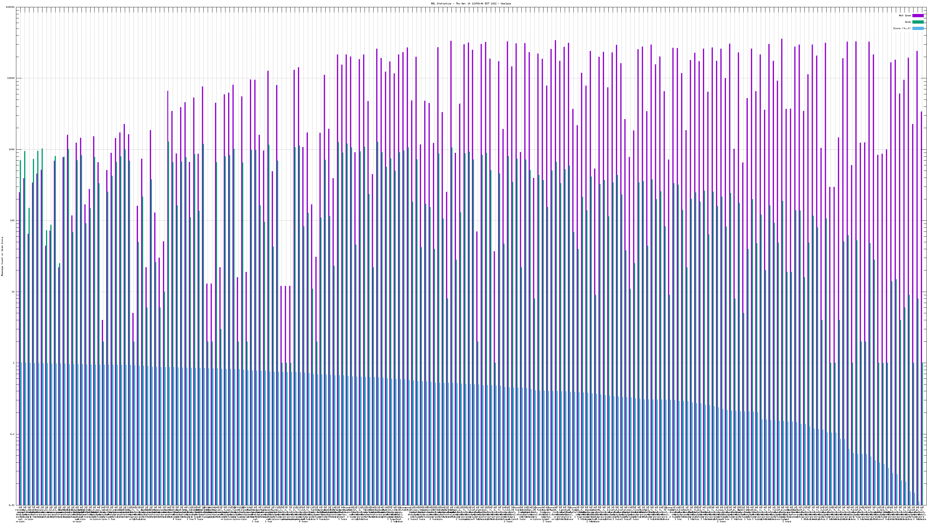Click the 100000 y-axis tick label
The height and width of the screenshot is (524, 931).
click(x=10, y=7)
